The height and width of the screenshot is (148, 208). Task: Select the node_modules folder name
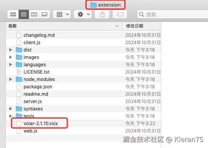39,79
